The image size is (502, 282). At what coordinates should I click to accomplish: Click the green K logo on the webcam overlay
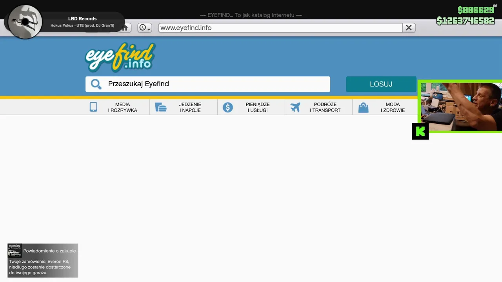pos(420,131)
